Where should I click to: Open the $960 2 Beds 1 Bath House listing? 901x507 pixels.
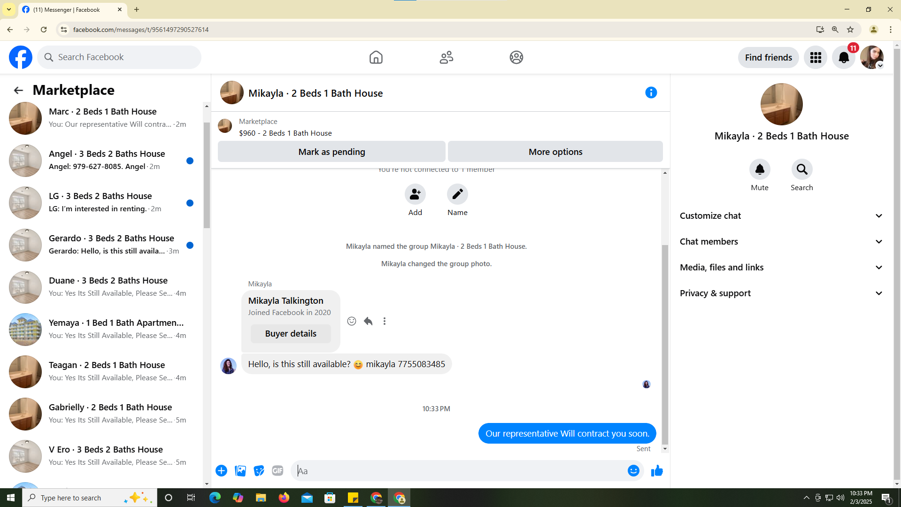point(285,133)
